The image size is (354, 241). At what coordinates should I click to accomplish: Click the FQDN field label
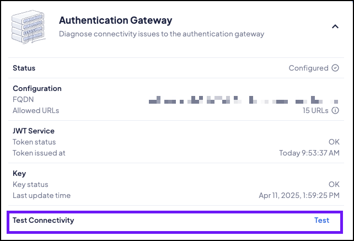[23, 100]
